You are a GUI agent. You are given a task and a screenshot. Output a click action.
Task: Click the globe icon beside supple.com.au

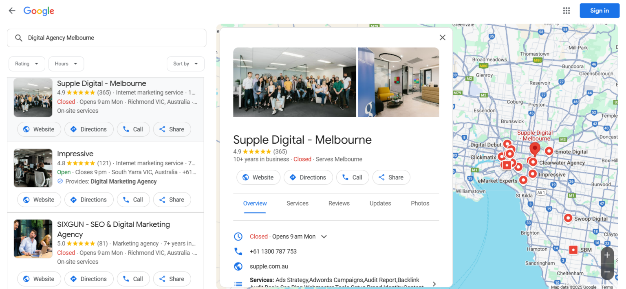coord(238,266)
